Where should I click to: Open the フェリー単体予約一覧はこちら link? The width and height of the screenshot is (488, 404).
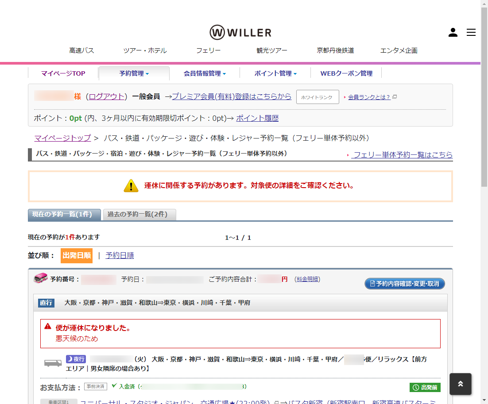402,154
